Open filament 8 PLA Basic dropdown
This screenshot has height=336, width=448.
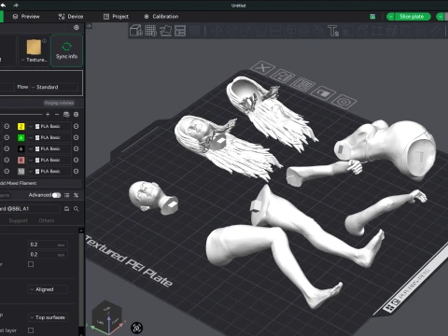coord(49,160)
